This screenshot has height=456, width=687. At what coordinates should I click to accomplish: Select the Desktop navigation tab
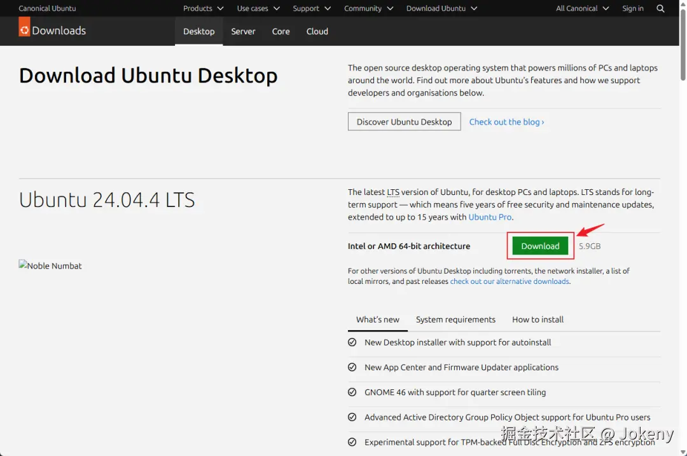[199, 31]
